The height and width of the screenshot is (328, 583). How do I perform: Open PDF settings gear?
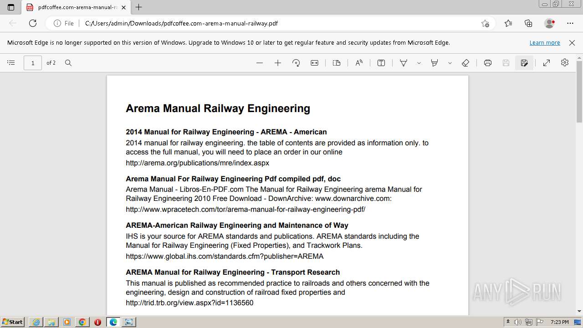[x=565, y=63]
